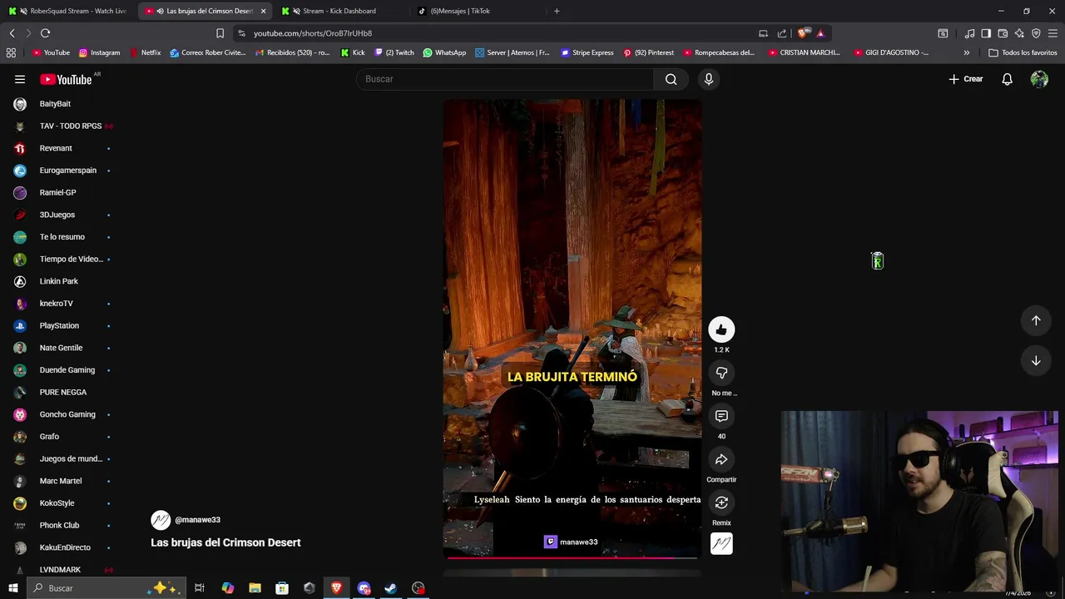1065x599 pixels.
Task: Launch Steam from the taskbar
Action: coord(390,588)
